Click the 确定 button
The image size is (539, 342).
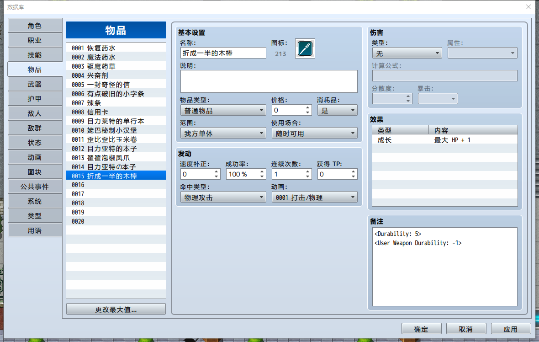click(421, 329)
